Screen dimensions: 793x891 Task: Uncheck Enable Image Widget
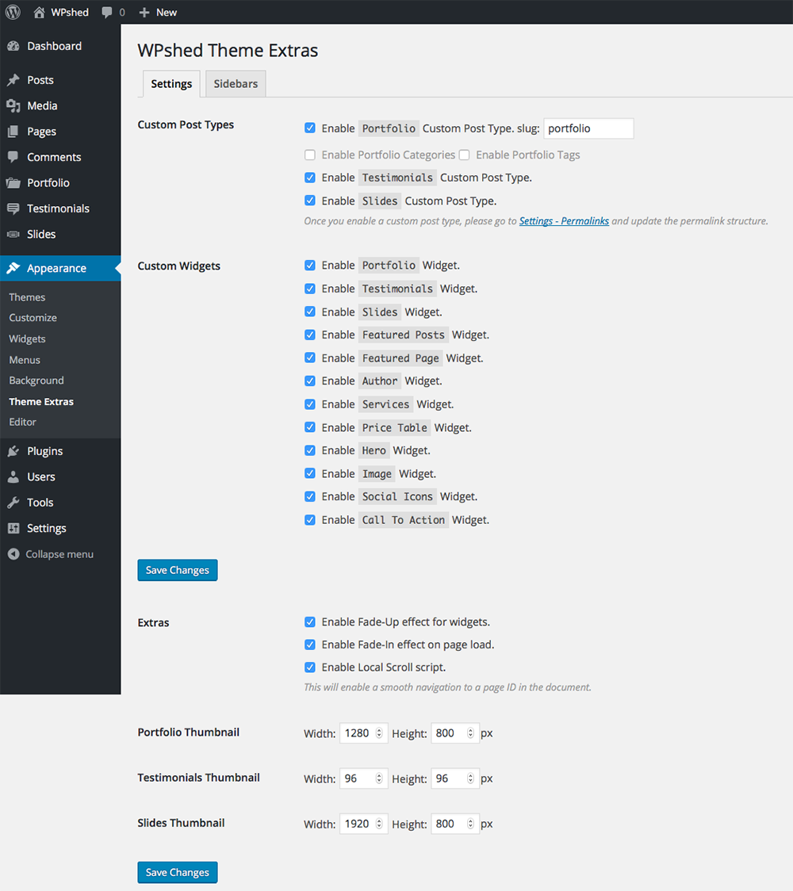[310, 473]
